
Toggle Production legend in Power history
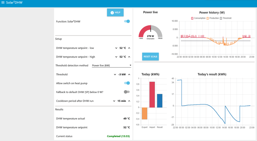coord(213,18)
